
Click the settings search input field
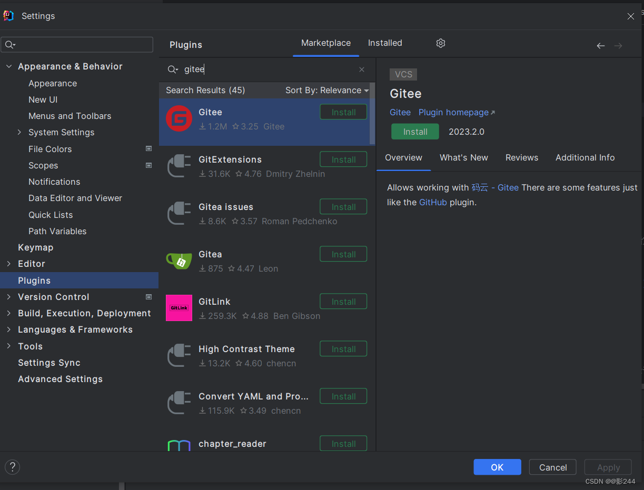pyautogui.click(x=77, y=45)
